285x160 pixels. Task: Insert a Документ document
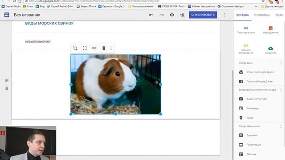pos(248,135)
